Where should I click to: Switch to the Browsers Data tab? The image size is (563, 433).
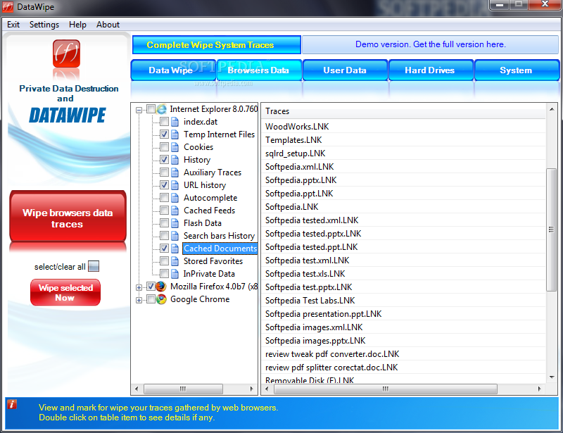pyautogui.click(x=258, y=70)
